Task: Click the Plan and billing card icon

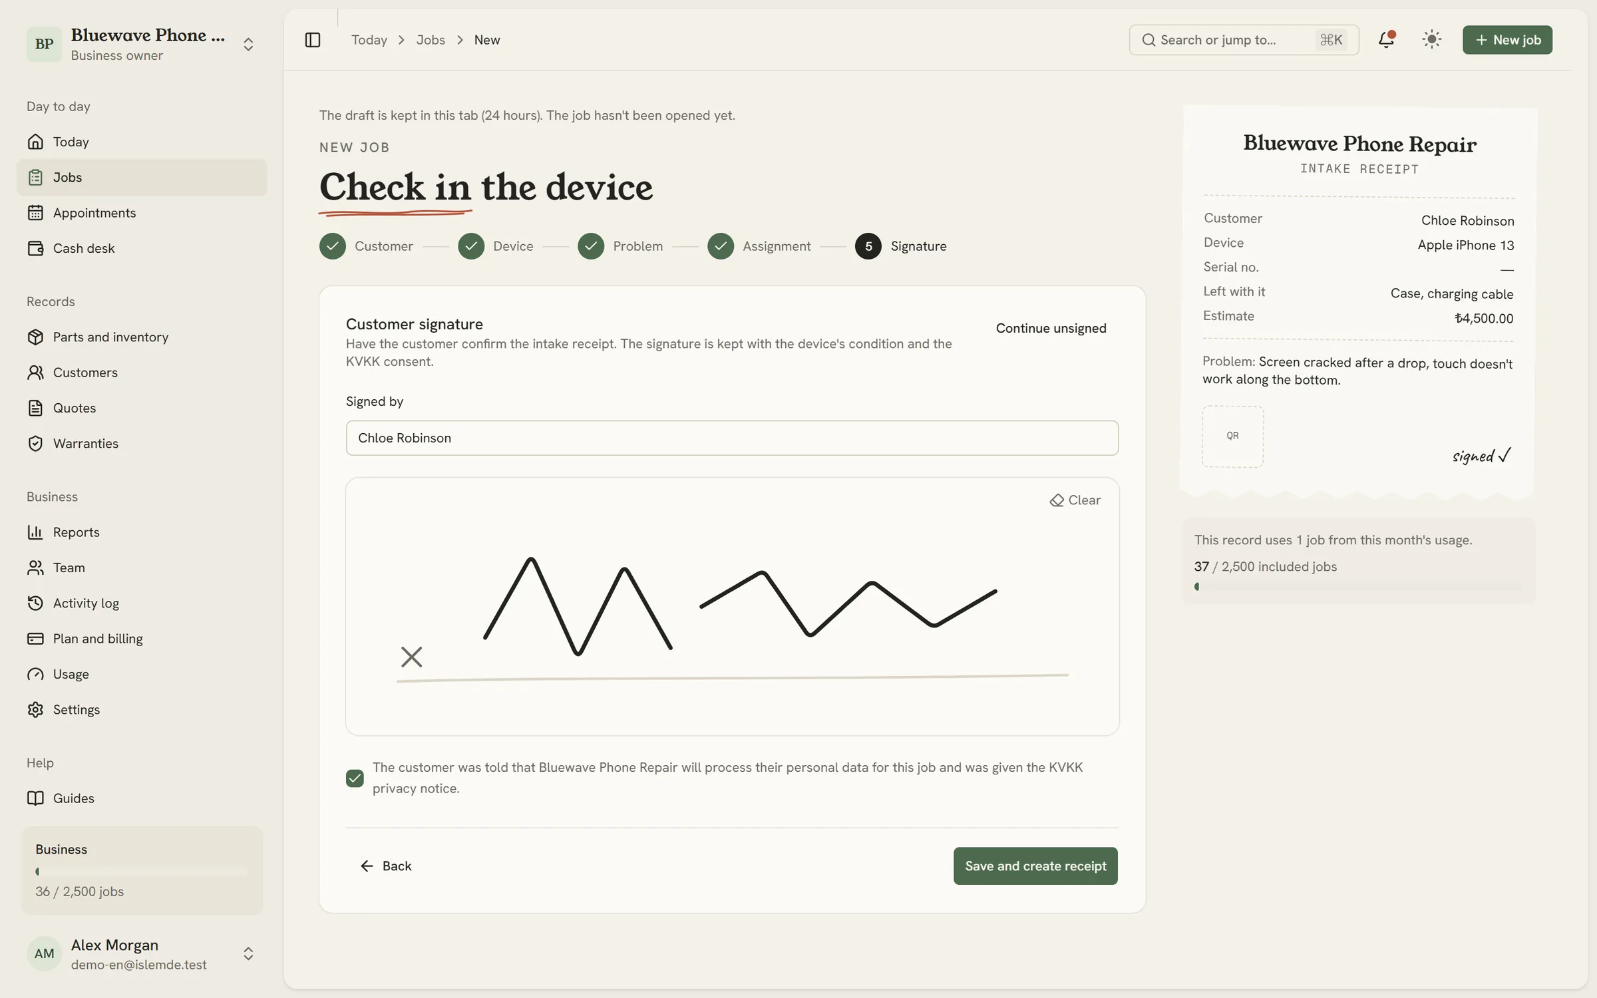Action: (35, 639)
